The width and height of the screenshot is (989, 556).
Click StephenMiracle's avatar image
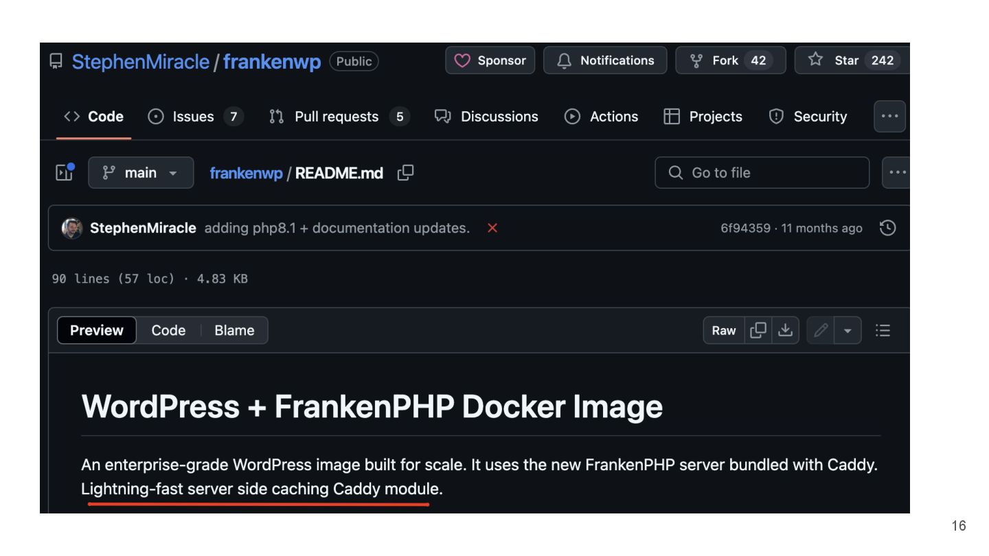click(72, 228)
